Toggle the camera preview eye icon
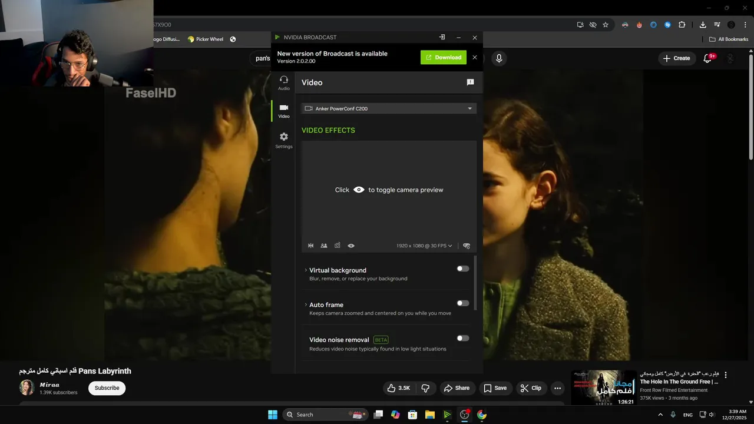This screenshot has height=424, width=754. pos(351,246)
